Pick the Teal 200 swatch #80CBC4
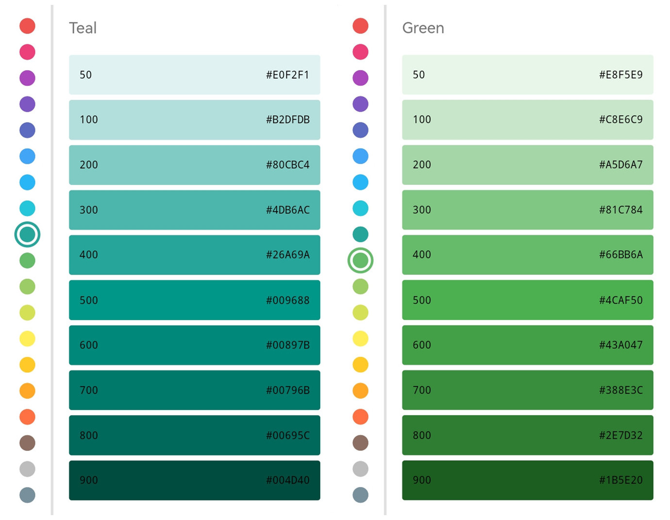The height and width of the screenshot is (520, 670). click(x=194, y=165)
